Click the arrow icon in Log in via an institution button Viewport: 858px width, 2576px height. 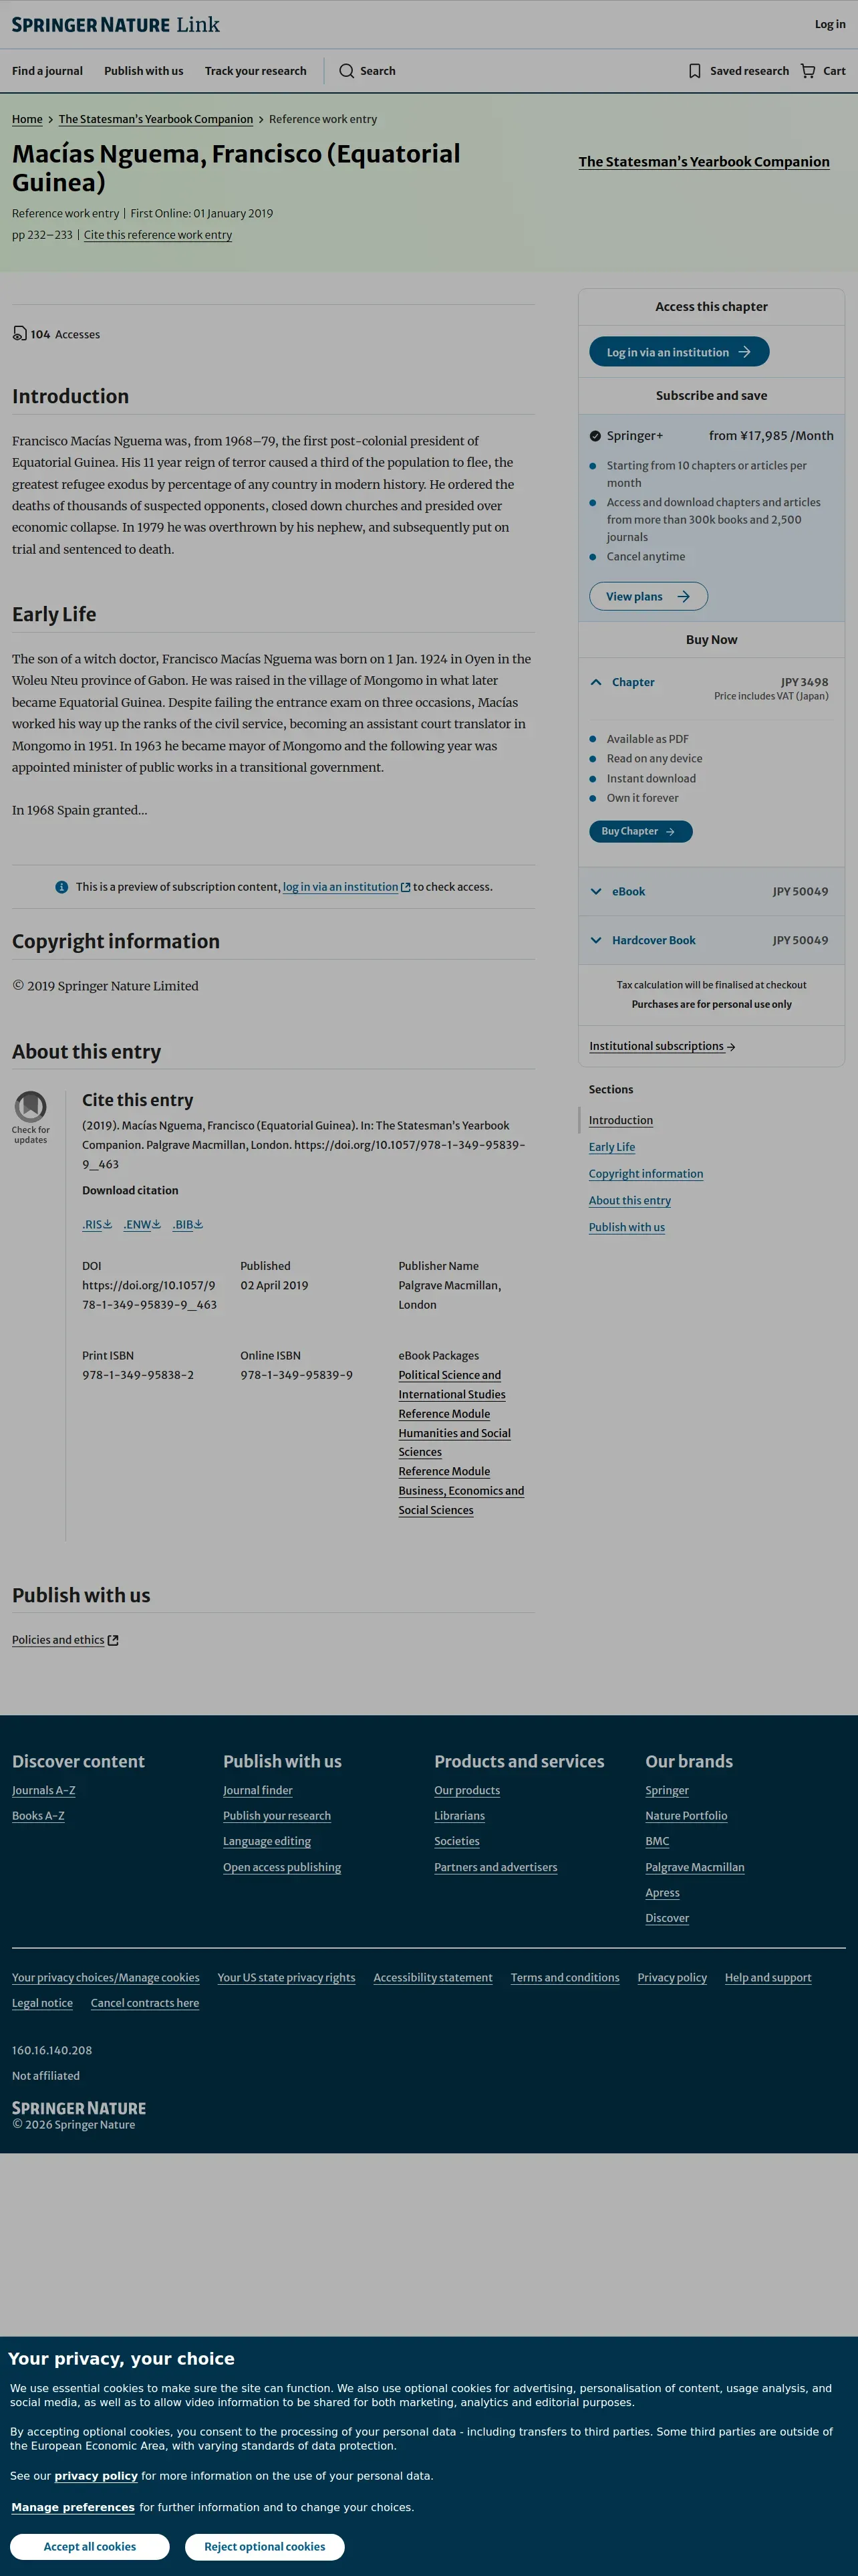[744, 352]
